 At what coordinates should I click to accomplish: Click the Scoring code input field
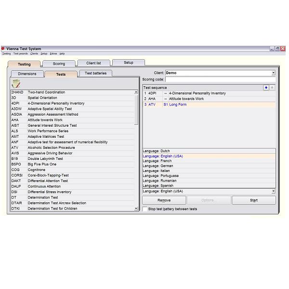point(221,79)
